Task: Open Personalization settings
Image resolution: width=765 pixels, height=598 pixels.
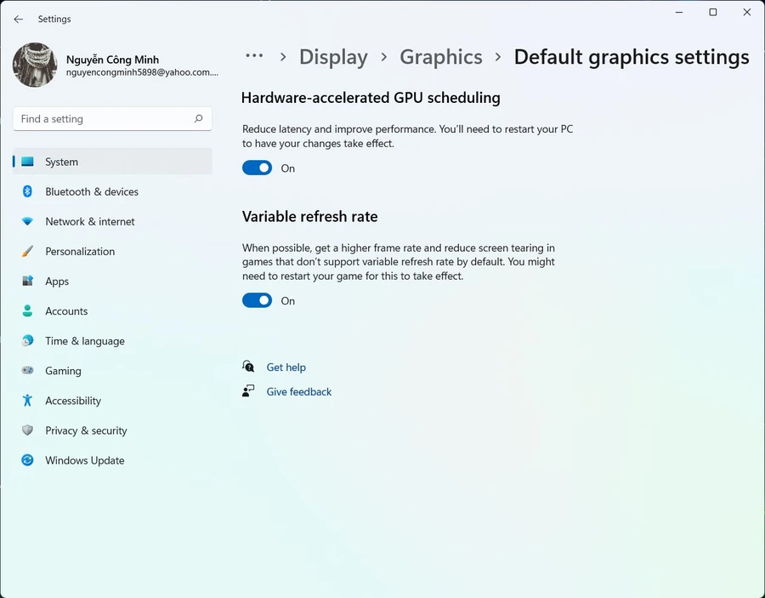Action: click(x=80, y=251)
